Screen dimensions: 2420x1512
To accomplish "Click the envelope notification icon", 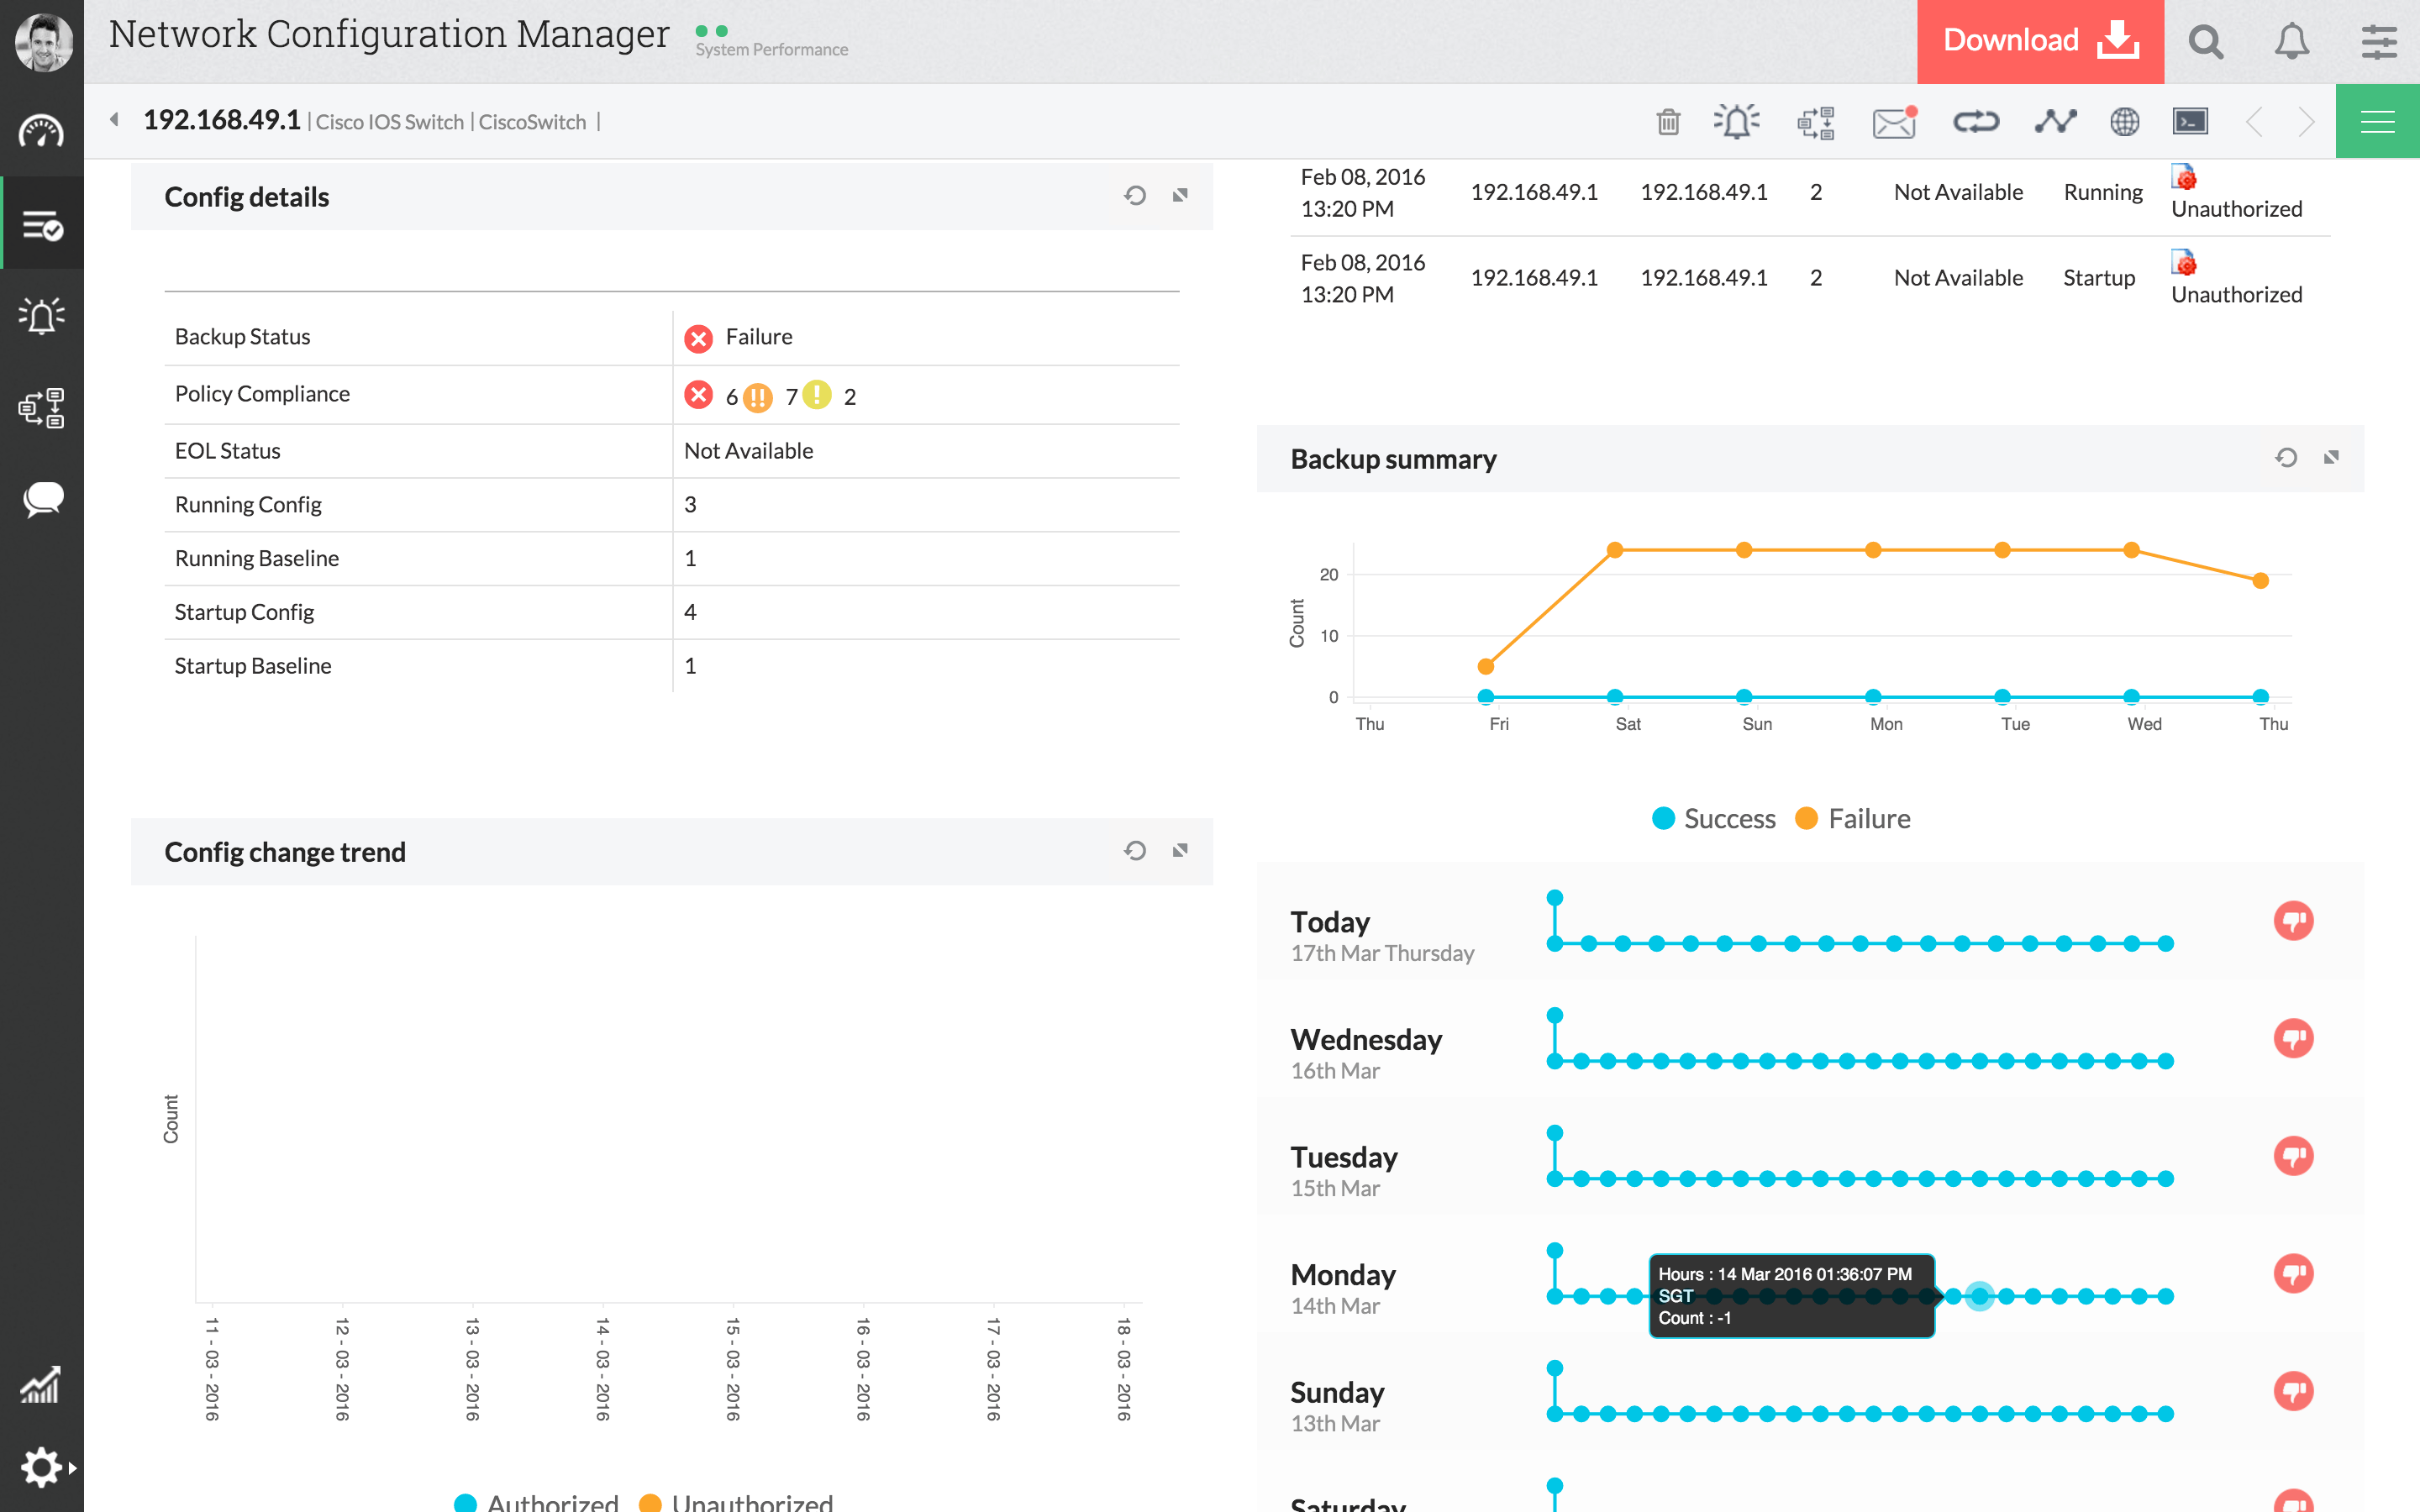I will coord(1894,122).
